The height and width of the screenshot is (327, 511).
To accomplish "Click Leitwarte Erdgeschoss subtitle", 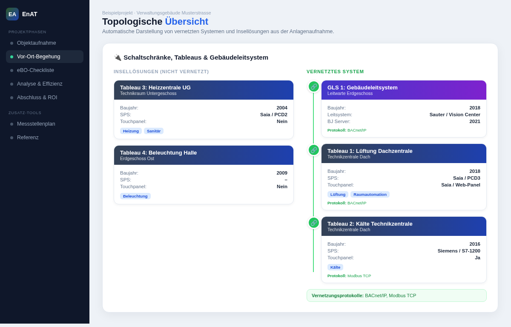I will pos(350,93).
